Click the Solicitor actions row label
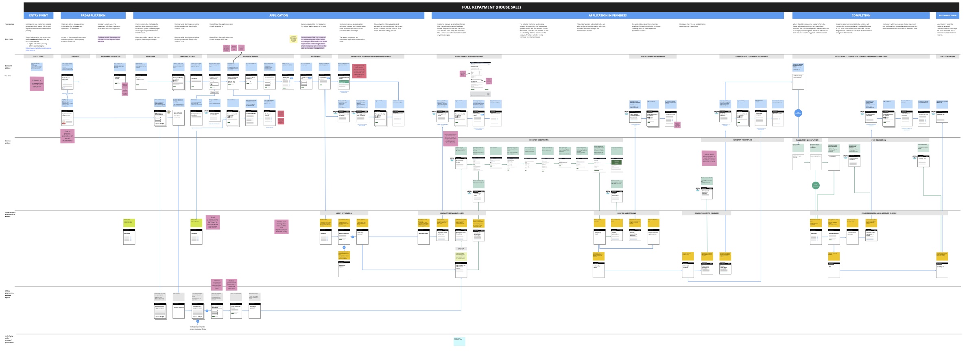 [8, 142]
